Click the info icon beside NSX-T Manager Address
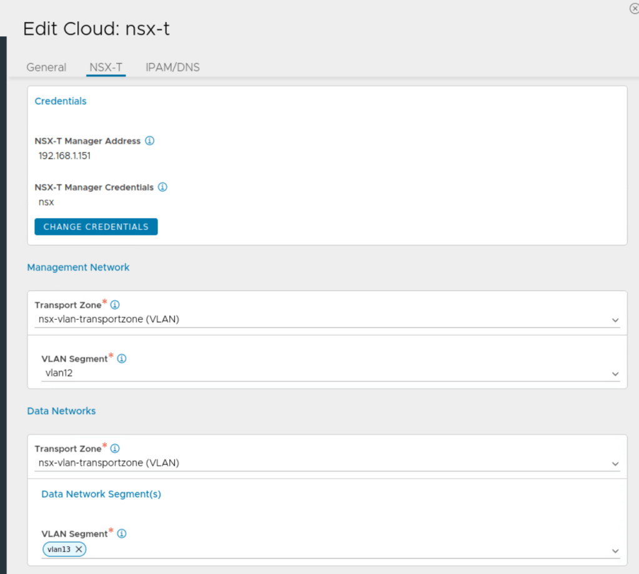Image resolution: width=639 pixels, height=574 pixels. click(x=150, y=141)
